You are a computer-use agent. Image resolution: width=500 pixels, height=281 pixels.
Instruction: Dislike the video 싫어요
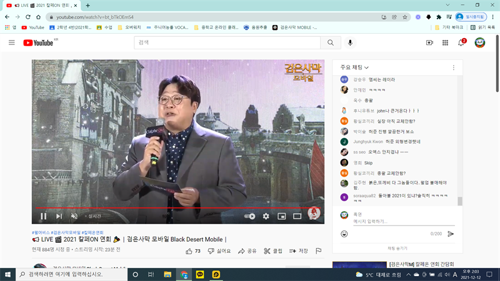coord(219,251)
